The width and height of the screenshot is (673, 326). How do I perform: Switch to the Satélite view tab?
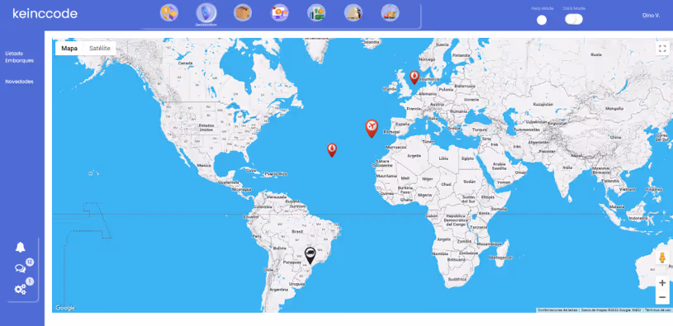pyautogui.click(x=100, y=48)
